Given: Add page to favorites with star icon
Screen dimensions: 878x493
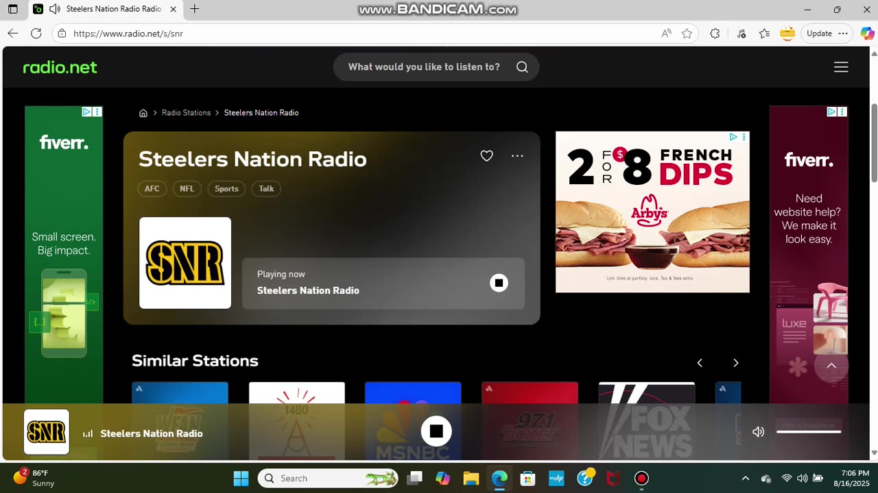Looking at the screenshot, I should pyautogui.click(x=687, y=33).
